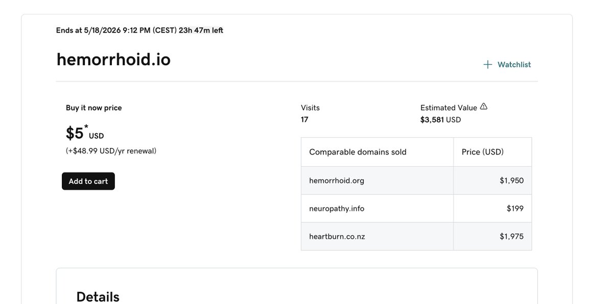613x304 pixels.
Task: Click the $199 sold price cell
Action: click(515, 208)
